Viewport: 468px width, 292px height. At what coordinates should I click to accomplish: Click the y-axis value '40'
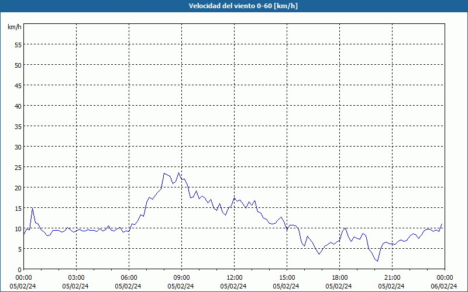(18, 106)
